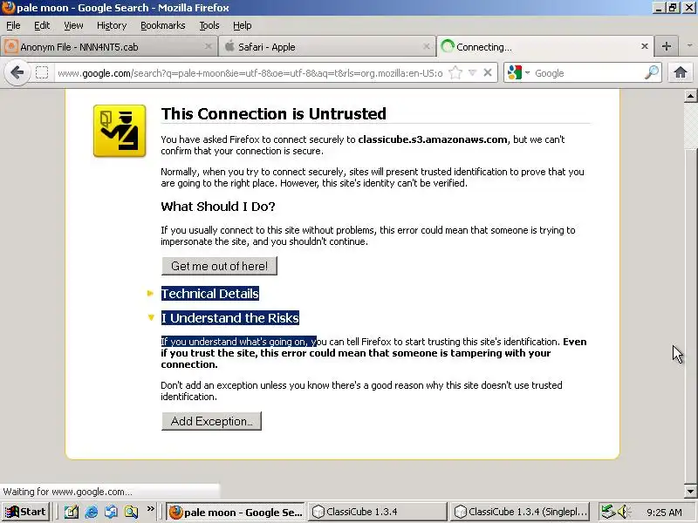
Task: Click the site identity box in address bar
Action: [x=42, y=72]
